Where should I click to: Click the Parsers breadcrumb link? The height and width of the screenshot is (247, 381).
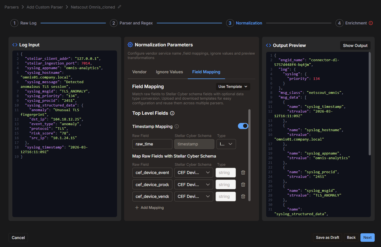[12, 7]
